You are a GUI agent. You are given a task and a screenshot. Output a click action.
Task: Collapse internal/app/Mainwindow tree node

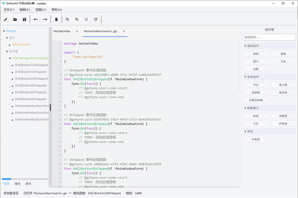10,58
